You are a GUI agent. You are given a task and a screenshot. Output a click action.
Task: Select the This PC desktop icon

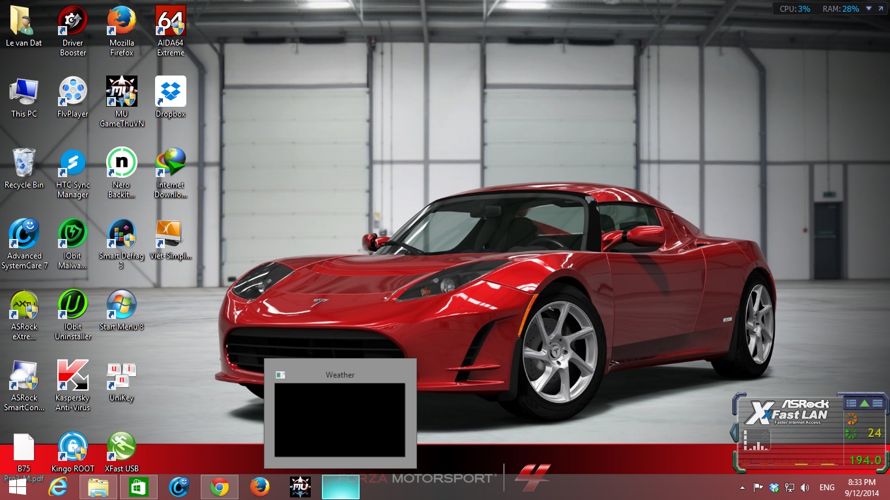[23, 98]
